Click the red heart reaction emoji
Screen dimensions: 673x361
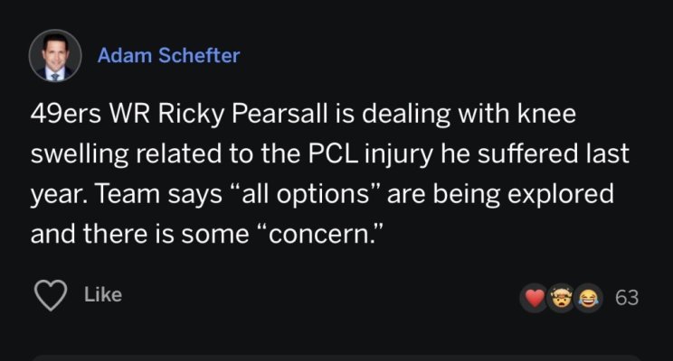[535, 297]
